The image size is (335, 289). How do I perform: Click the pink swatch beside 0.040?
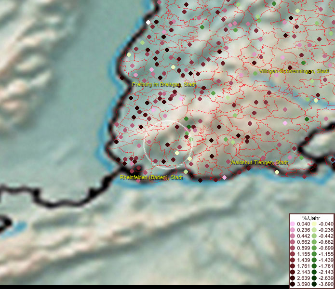click(x=293, y=224)
